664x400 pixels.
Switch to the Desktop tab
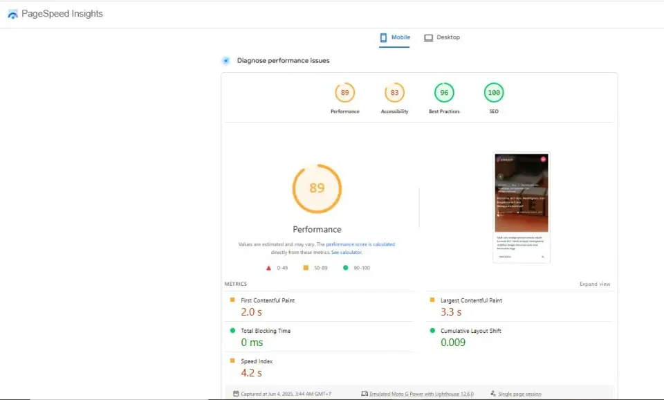tap(442, 37)
